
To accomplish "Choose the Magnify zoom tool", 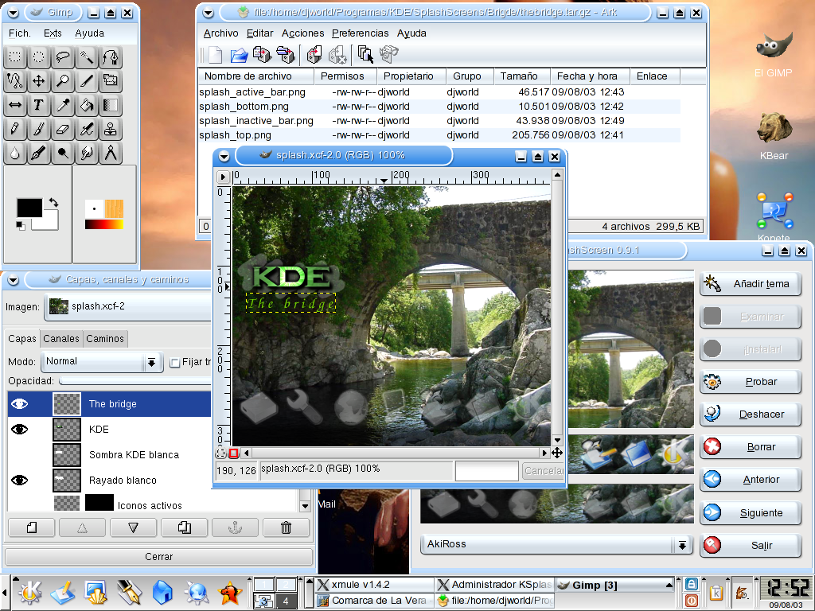I will click(63, 80).
